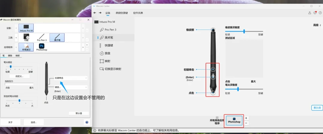Click 默认值 in properties window

[x=79, y=113]
